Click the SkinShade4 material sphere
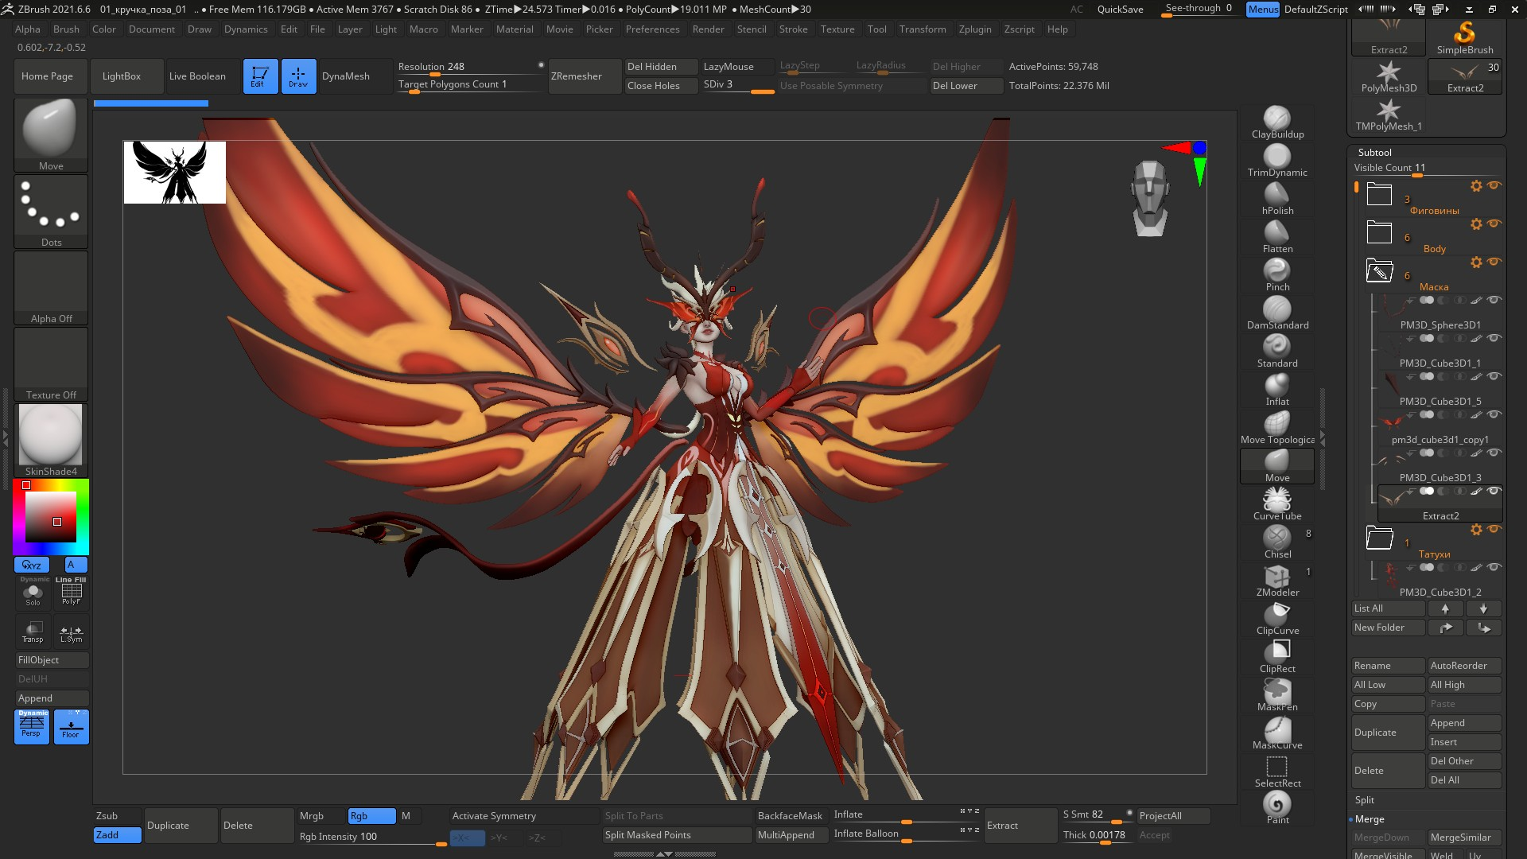This screenshot has width=1527, height=859. tap(50, 435)
